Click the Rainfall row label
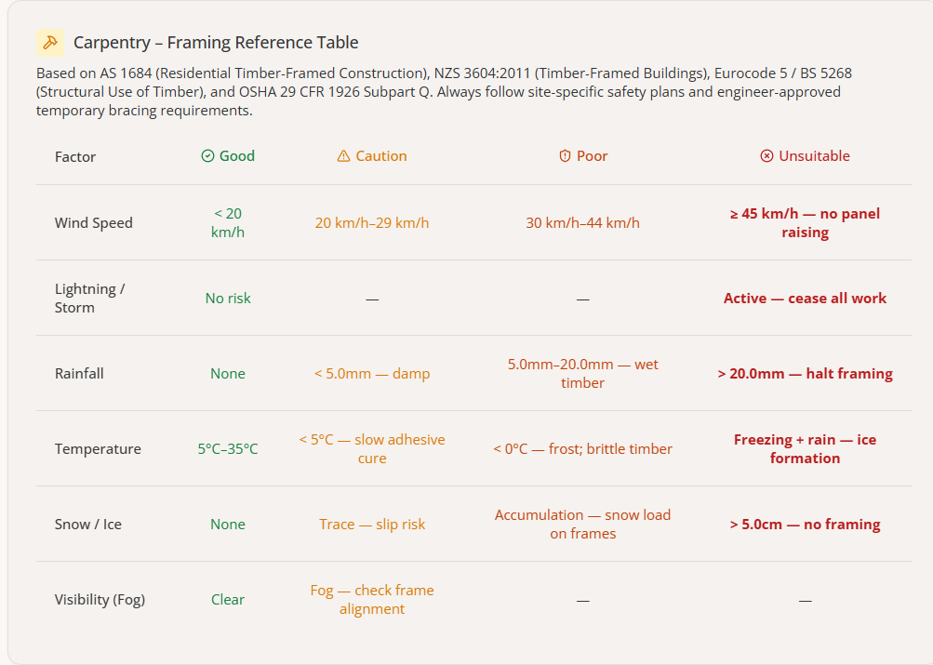Screen dimensions: 933x665 click(79, 374)
